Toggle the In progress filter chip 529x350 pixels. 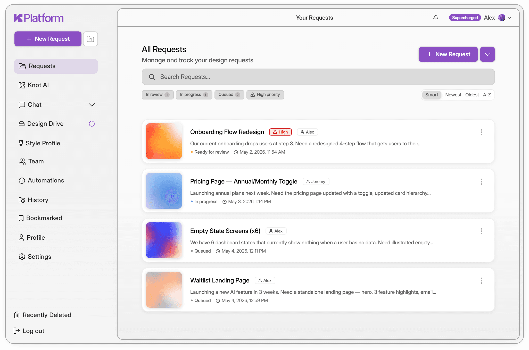coord(194,95)
